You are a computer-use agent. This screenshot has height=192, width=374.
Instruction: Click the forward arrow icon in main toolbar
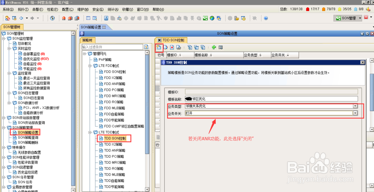[x=33, y=18]
